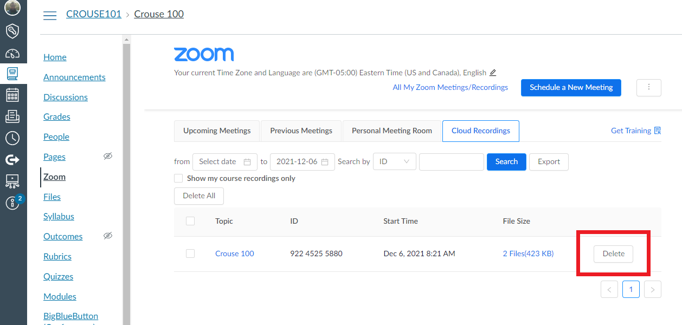Open Zoom in course navigation

tap(54, 177)
